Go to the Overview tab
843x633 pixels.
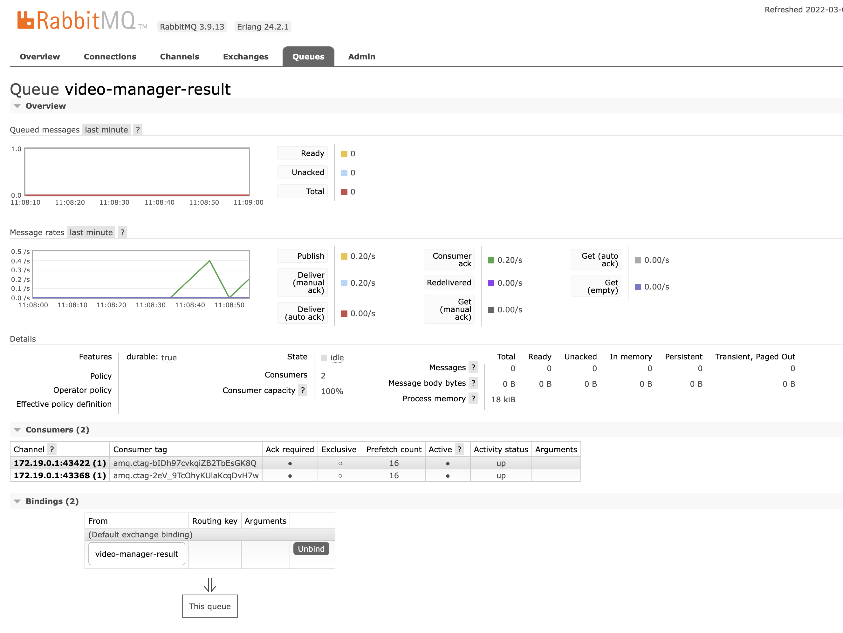[x=40, y=57]
